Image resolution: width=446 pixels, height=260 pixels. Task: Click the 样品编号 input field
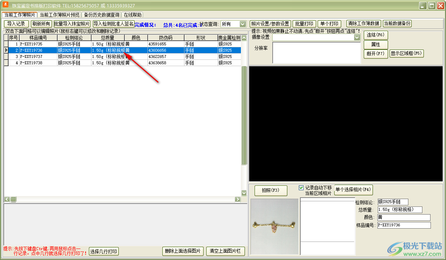tap(404, 225)
